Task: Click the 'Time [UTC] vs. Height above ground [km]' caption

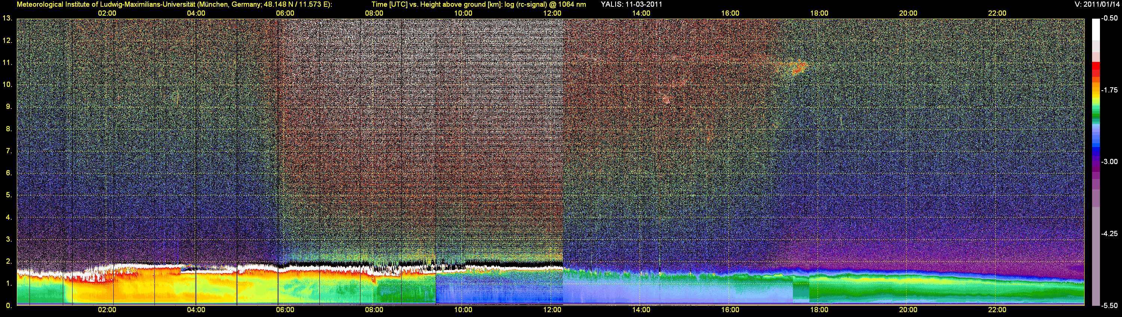Action: tap(436, 4)
